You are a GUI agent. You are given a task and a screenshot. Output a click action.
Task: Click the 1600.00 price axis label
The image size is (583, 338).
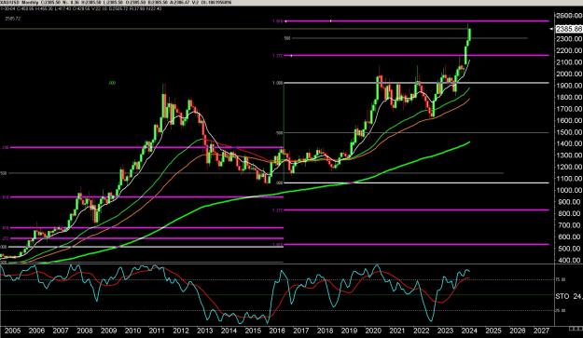pyautogui.click(x=569, y=120)
